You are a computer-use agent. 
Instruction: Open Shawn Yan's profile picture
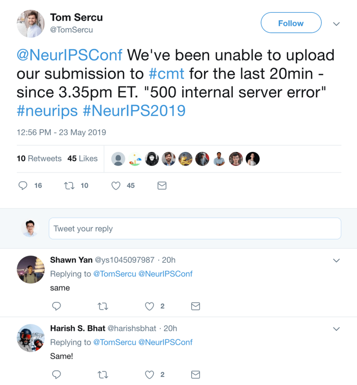tap(30, 270)
